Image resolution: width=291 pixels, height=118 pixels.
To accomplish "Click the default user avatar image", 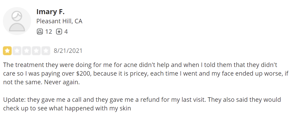I will click(x=17, y=21).
